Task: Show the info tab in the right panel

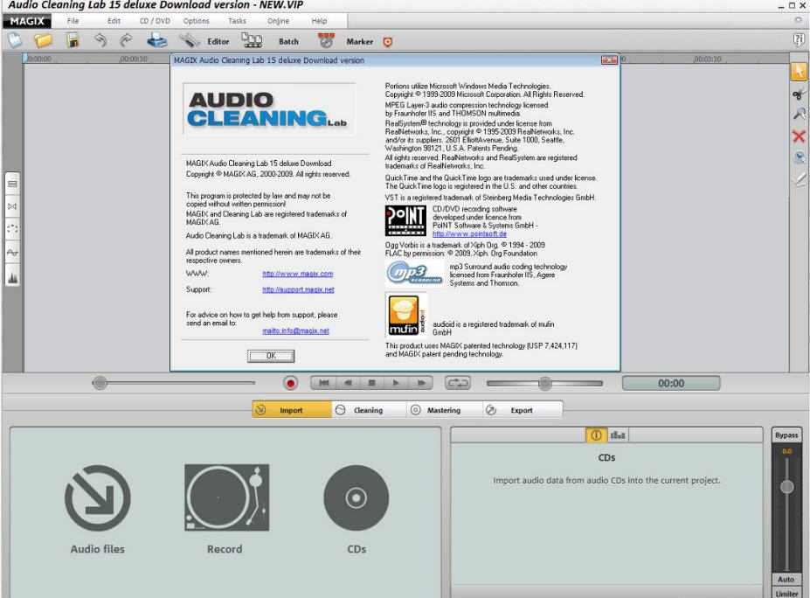Action: 596,435
